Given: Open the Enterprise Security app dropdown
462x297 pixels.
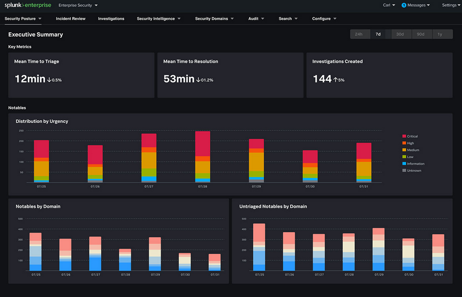Looking at the screenshot, I should coord(78,5).
